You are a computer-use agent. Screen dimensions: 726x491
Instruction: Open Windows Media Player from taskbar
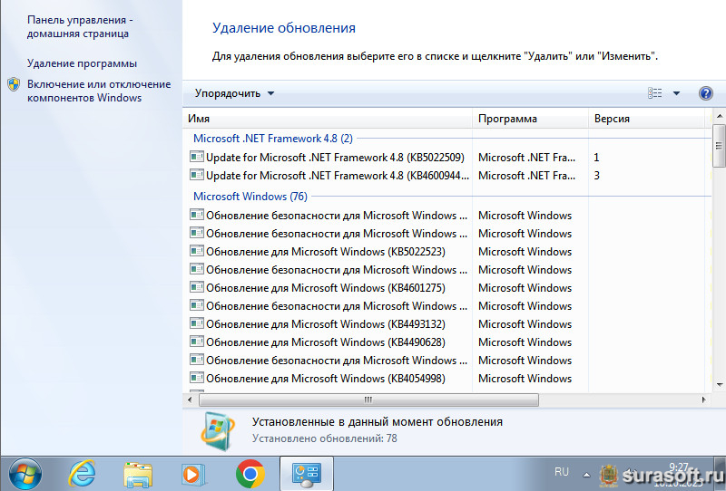click(193, 473)
